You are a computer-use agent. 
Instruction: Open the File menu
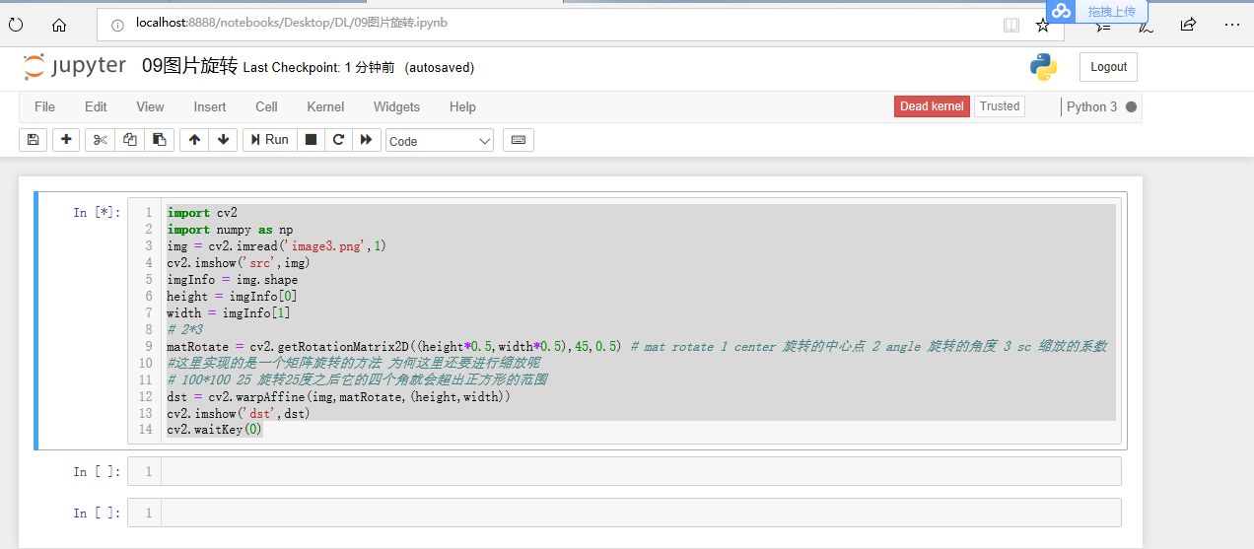pos(44,106)
